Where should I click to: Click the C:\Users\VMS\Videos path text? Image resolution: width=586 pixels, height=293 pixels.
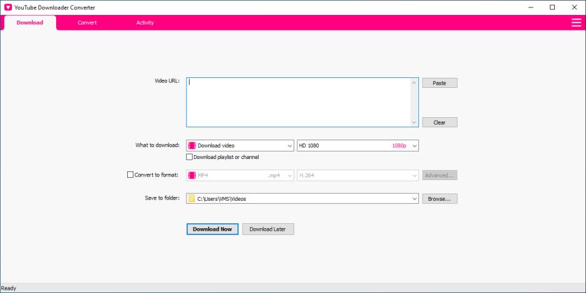pyautogui.click(x=221, y=199)
